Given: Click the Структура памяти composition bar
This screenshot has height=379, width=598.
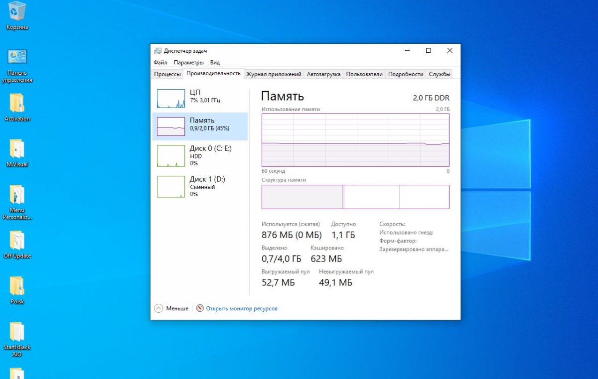Looking at the screenshot, I should (355, 197).
